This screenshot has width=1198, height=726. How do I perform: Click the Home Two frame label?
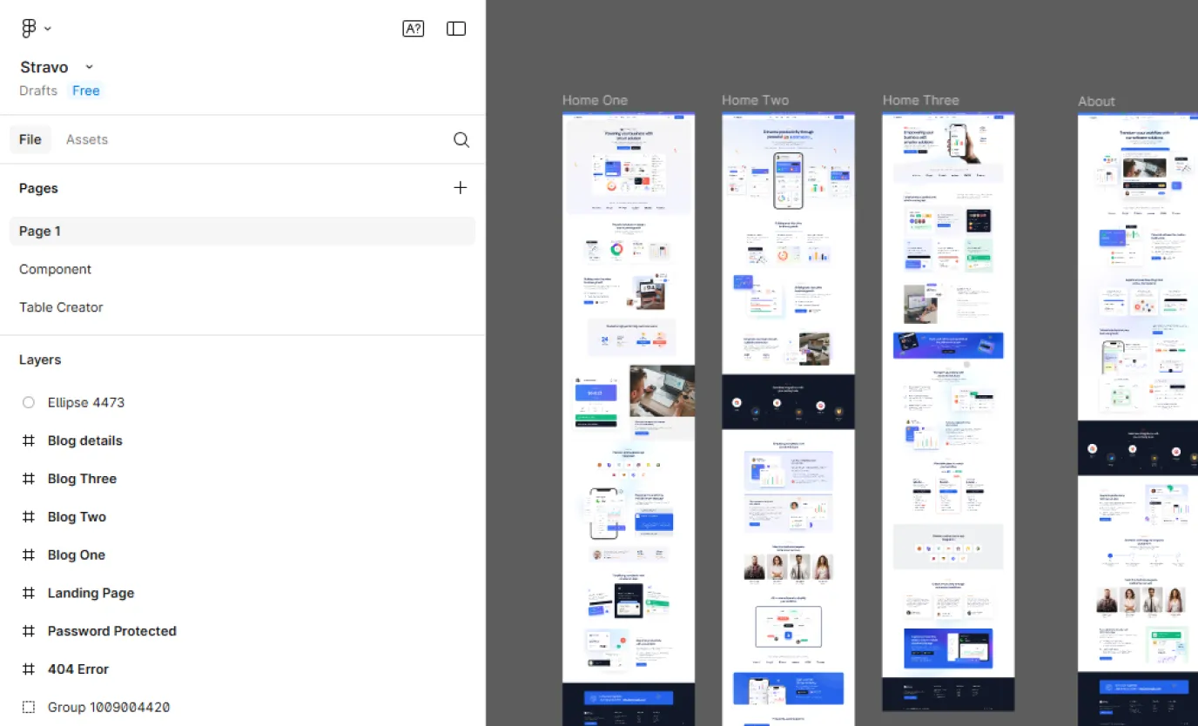coord(755,100)
